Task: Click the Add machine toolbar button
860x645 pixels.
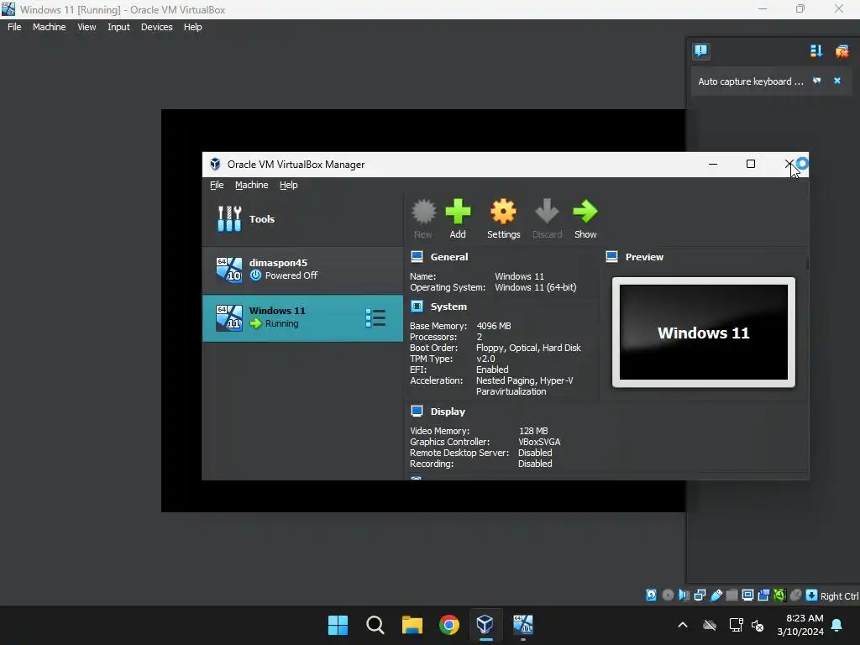Action: click(458, 219)
